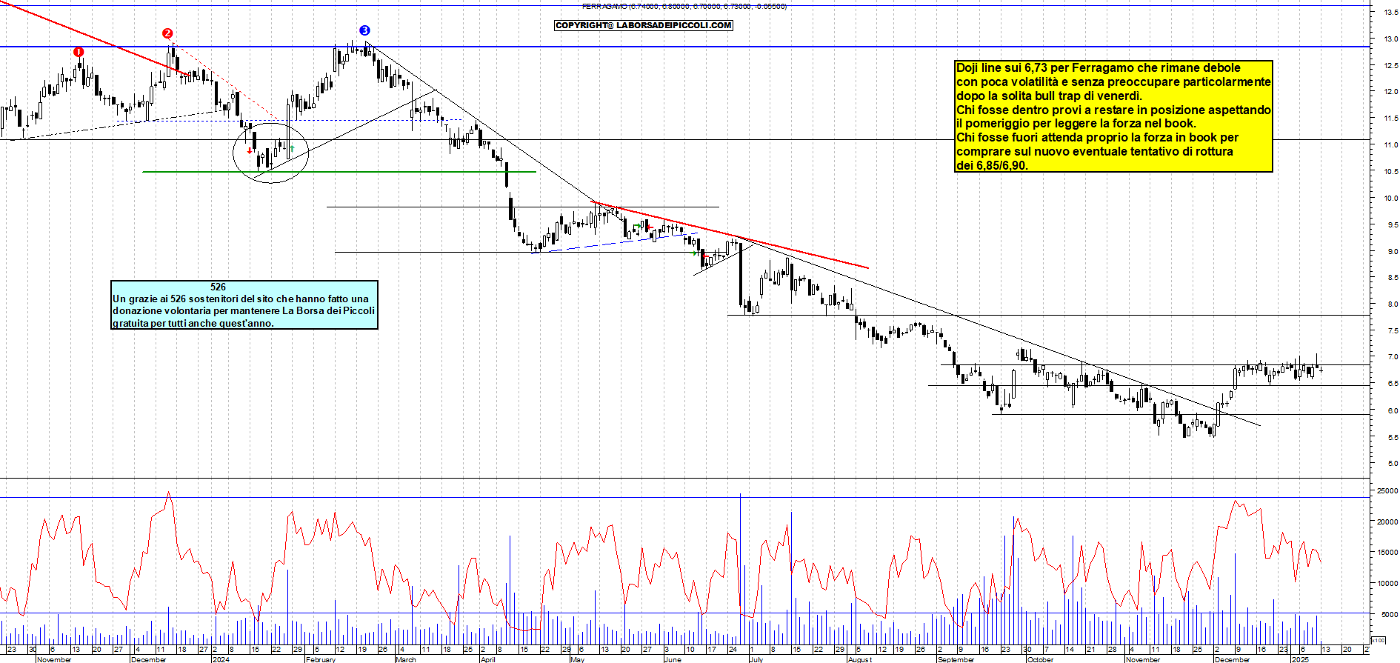Click the 2025 label on time axis
Image resolution: width=1400 pixels, height=663 pixels.
pyautogui.click(x=1300, y=659)
